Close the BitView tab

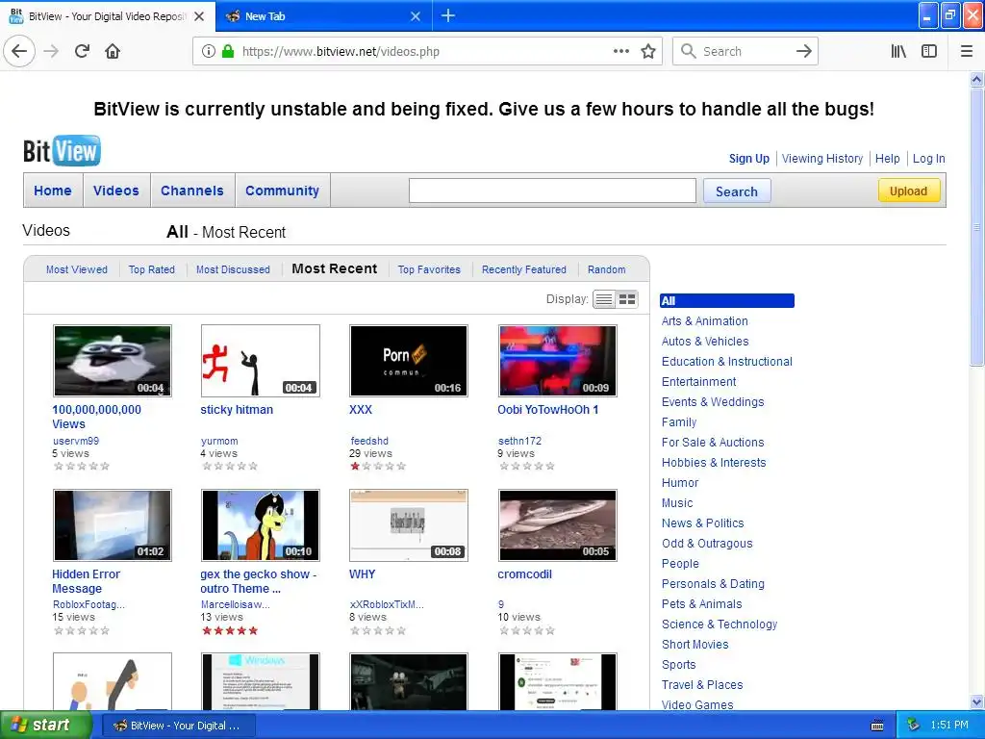tap(199, 16)
